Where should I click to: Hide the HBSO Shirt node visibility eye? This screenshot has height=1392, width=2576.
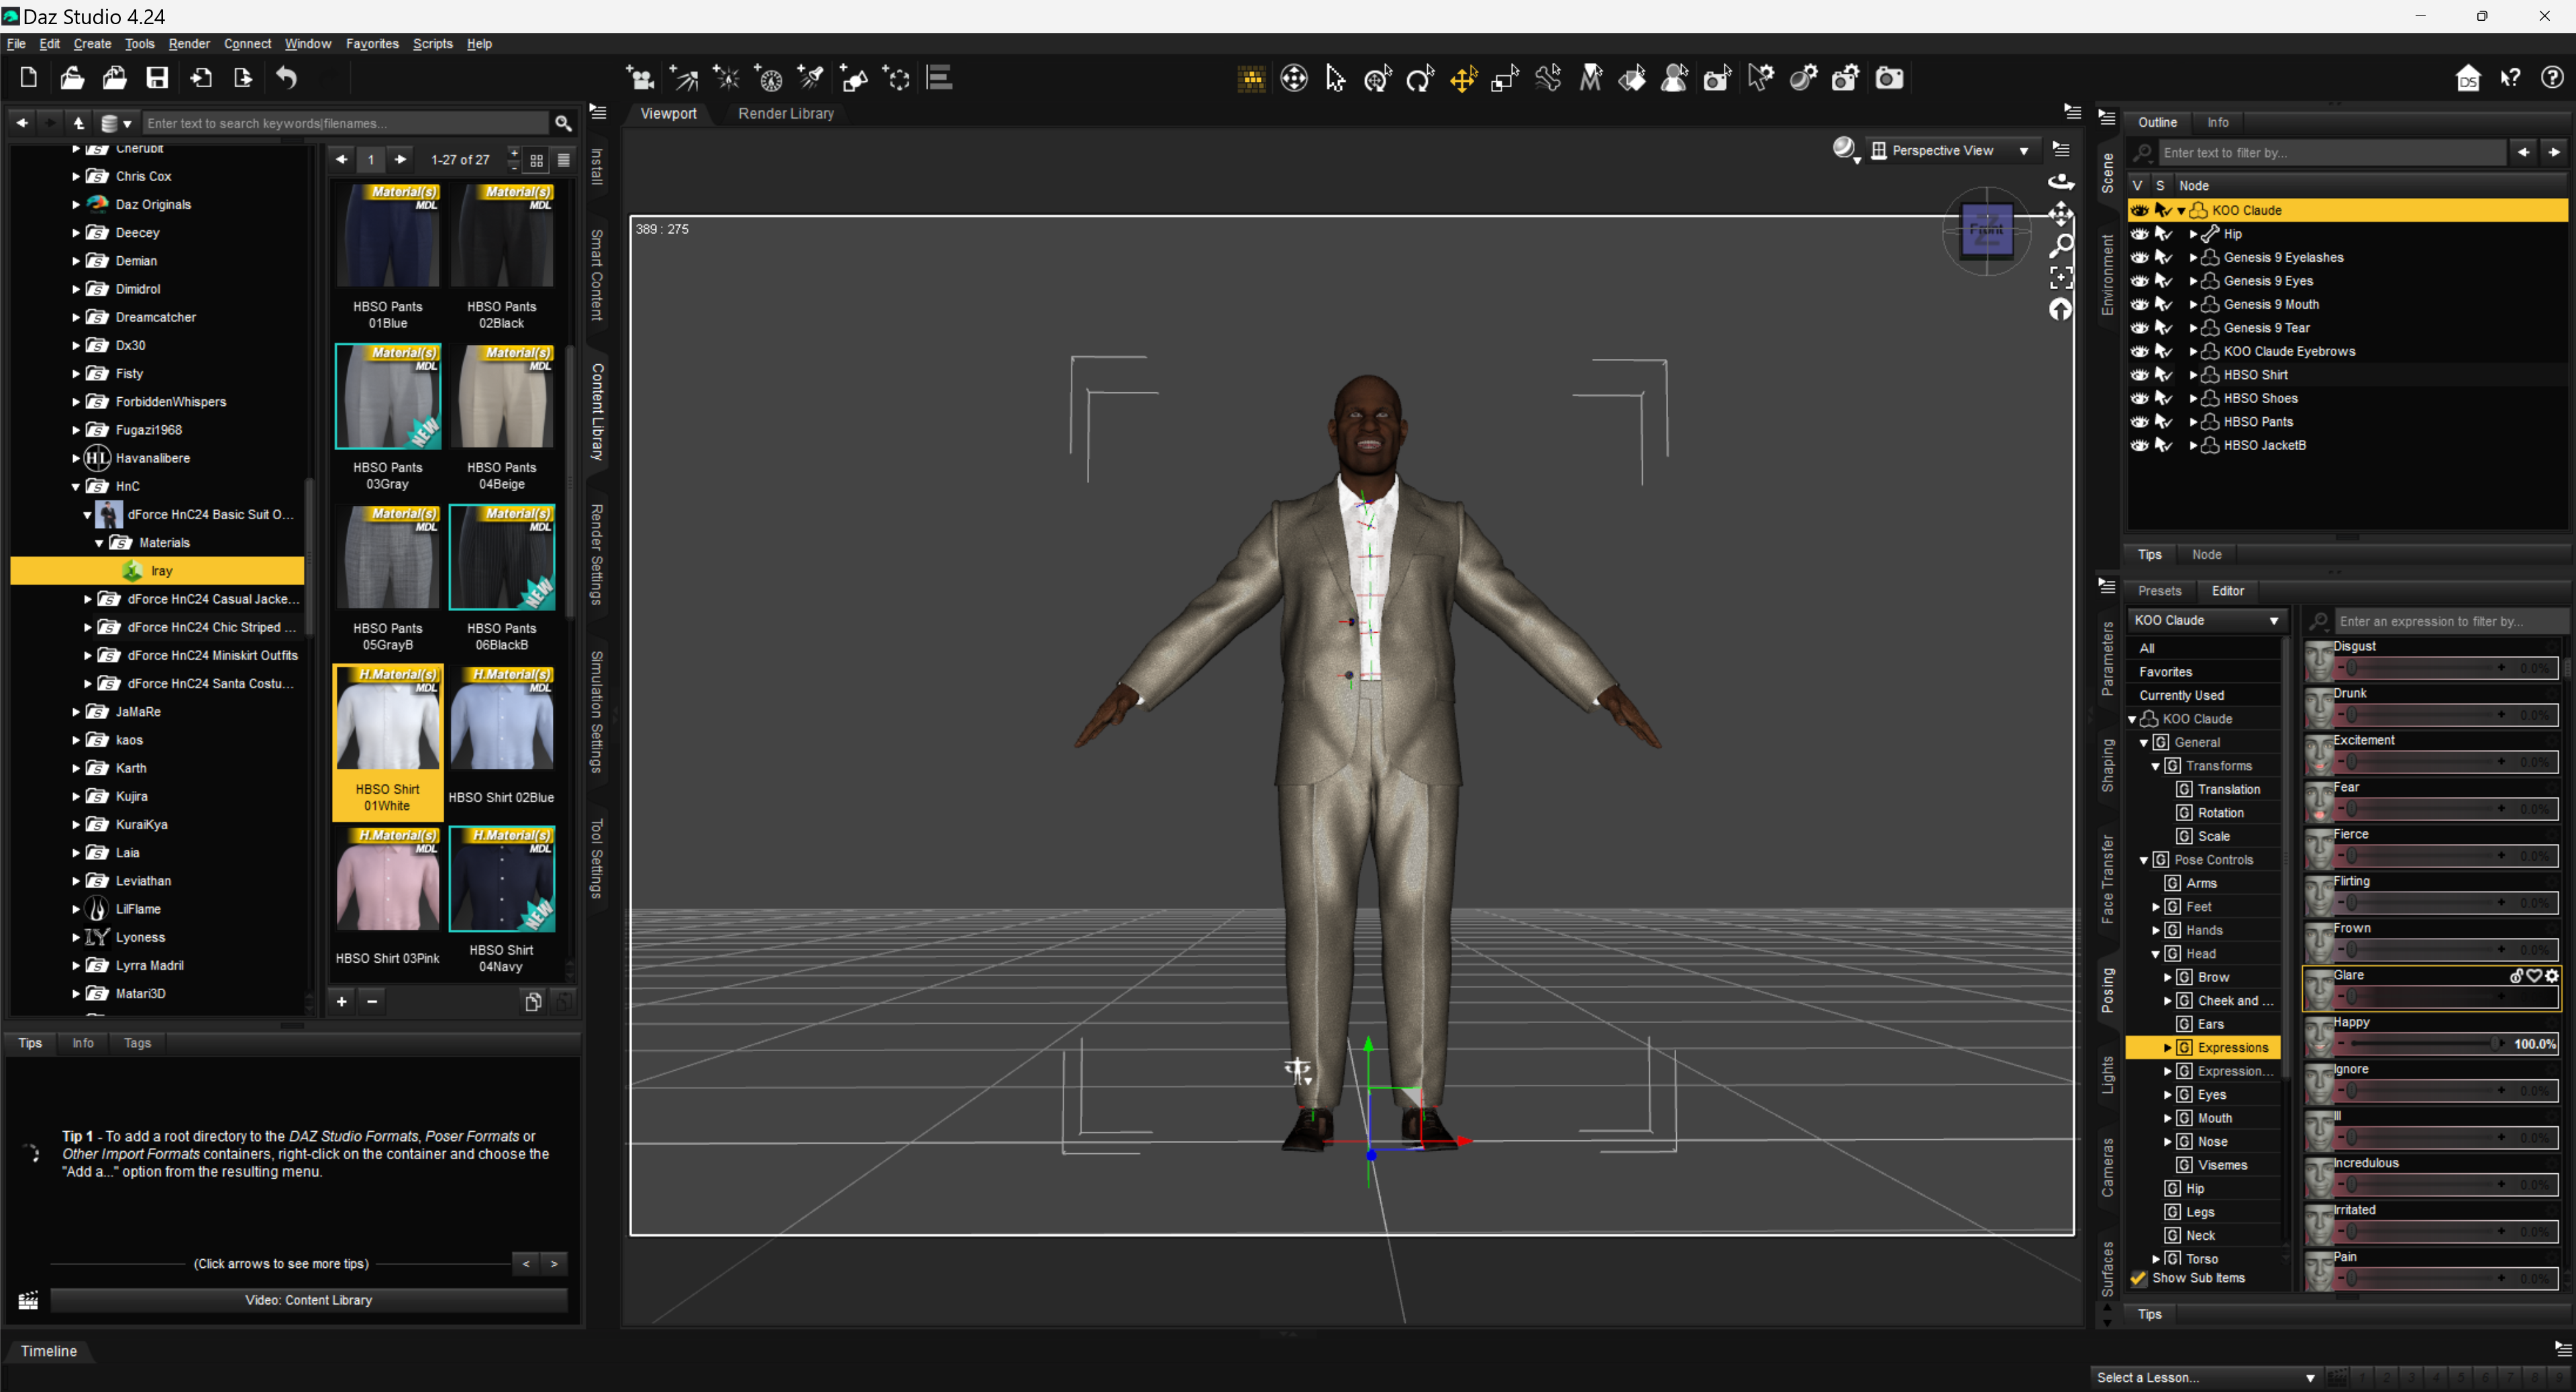click(2139, 375)
